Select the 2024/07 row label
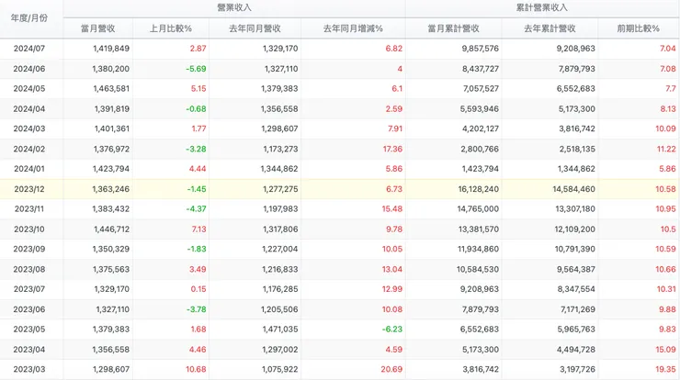Screen dimensions: 680x380 point(29,49)
